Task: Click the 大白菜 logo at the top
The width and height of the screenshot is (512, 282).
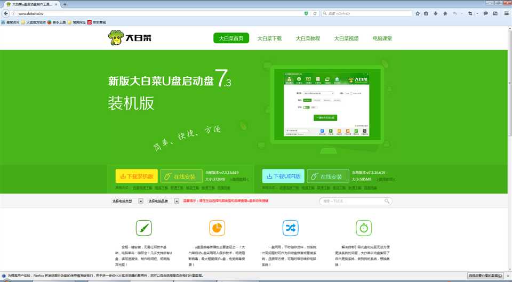Action: coord(130,38)
